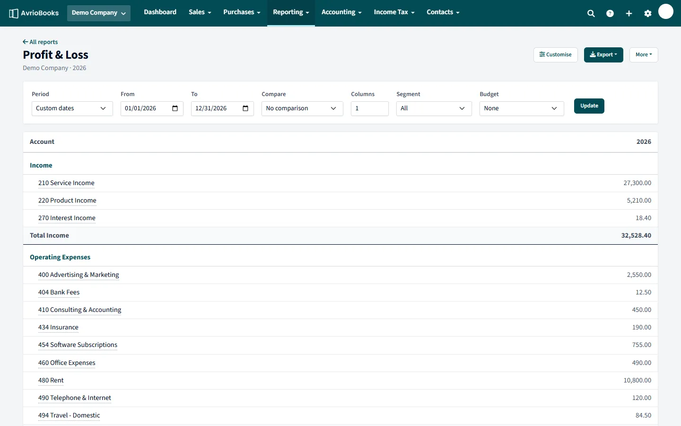The height and width of the screenshot is (426, 681).
Task: Open 480 Rent account
Action: (x=51, y=381)
